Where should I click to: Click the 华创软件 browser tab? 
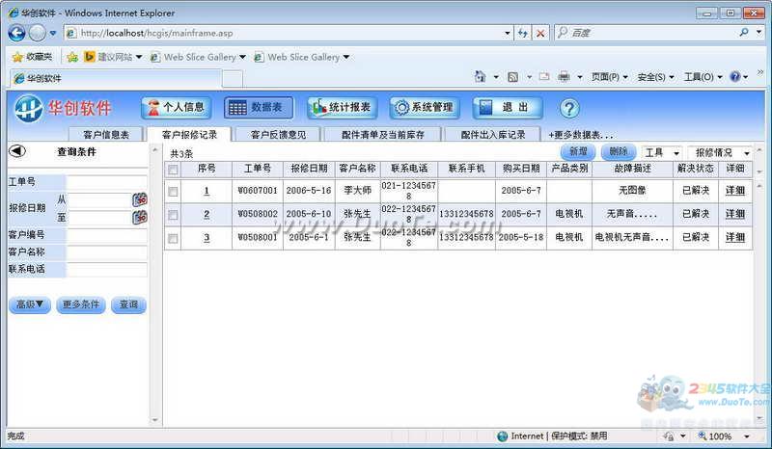point(116,78)
